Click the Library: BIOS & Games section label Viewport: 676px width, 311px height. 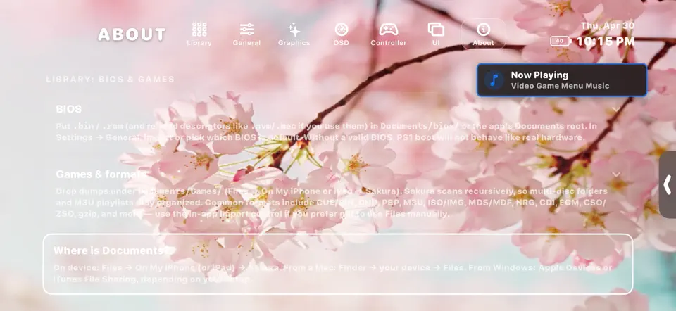click(111, 80)
